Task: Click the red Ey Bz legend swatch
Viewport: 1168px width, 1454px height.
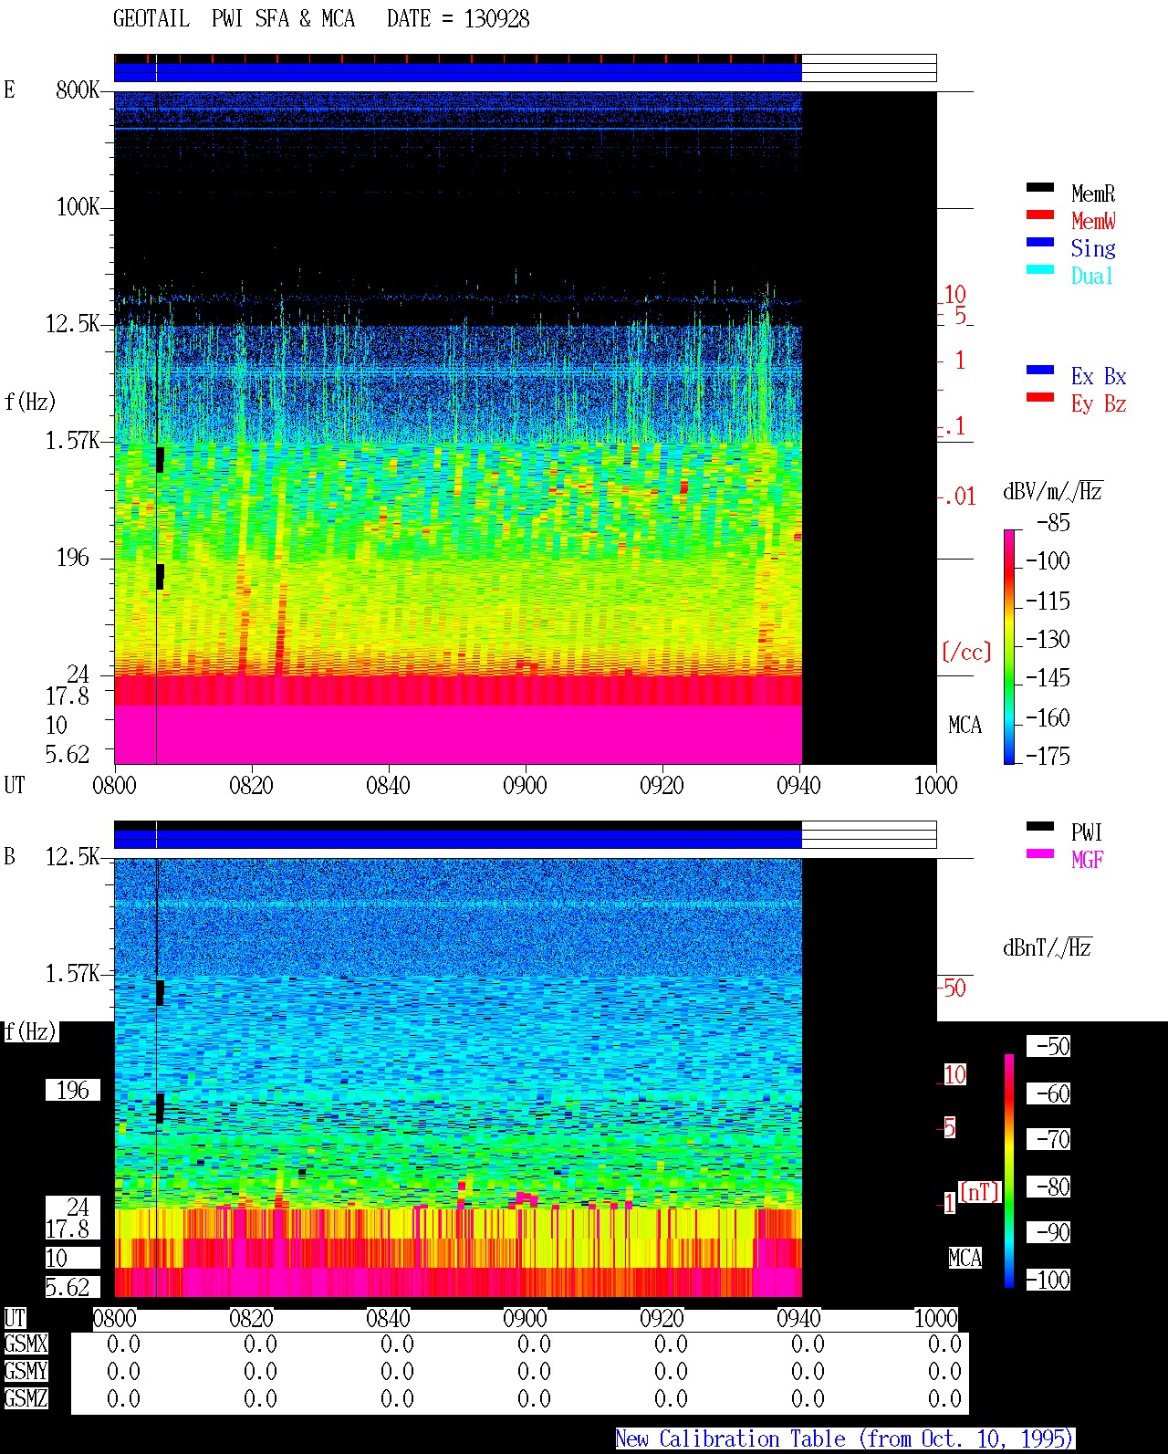Action: [1040, 397]
